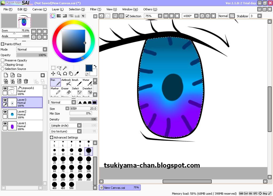273x196 pixels.
Task: Adjust the layer Opacity slider
Action: pyautogui.click(x=32, y=55)
